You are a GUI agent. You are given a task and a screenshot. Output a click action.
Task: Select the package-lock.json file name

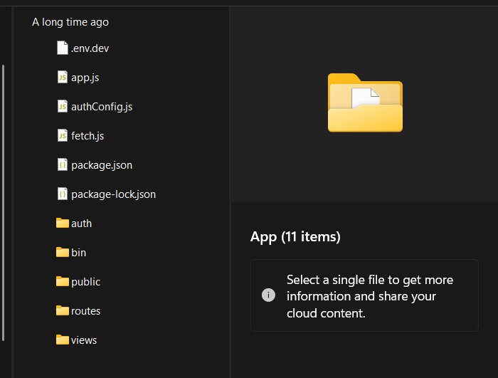click(113, 194)
